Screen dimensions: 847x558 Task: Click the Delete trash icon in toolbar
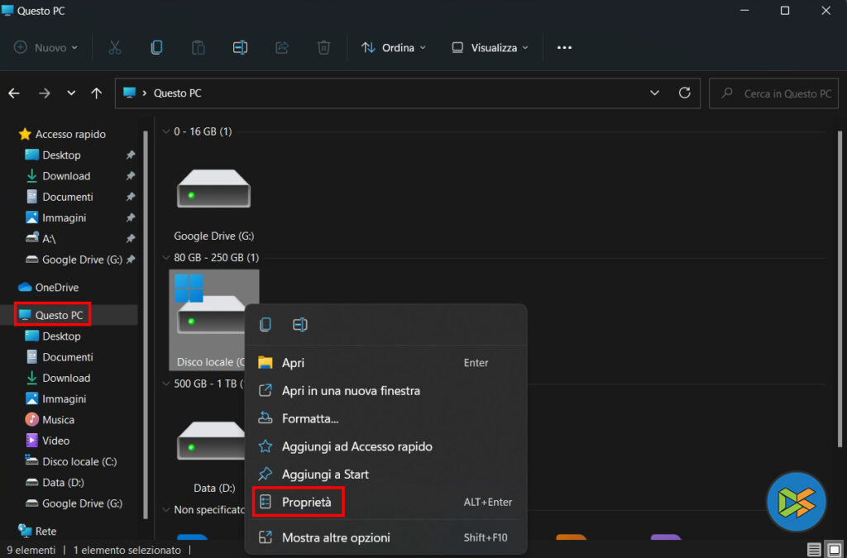[x=323, y=48]
